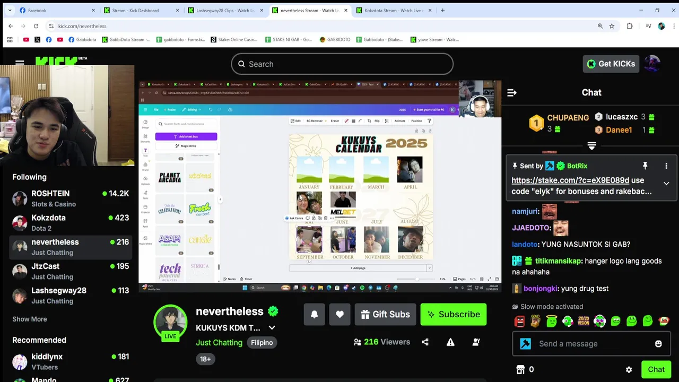This screenshot has width=679, height=382.
Task: Open GabbiDoto Stream bookmark
Action: point(126,39)
